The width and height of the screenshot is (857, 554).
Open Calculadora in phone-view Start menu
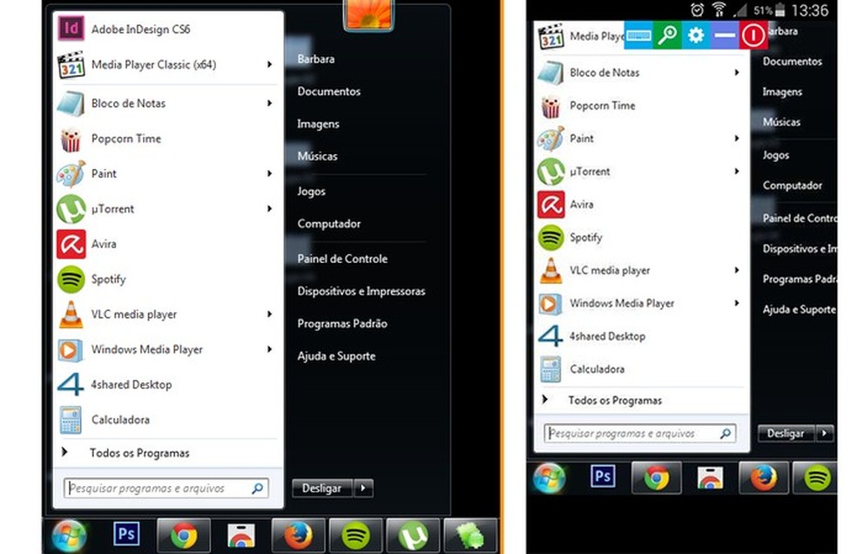(641, 369)
